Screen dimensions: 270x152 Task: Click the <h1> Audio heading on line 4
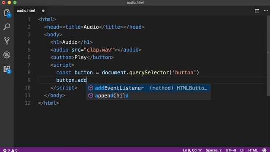click(x=71, y=42)
